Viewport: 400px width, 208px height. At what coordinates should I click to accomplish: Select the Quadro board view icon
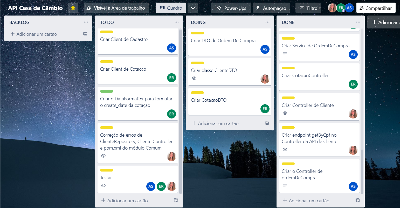(171, 8)
